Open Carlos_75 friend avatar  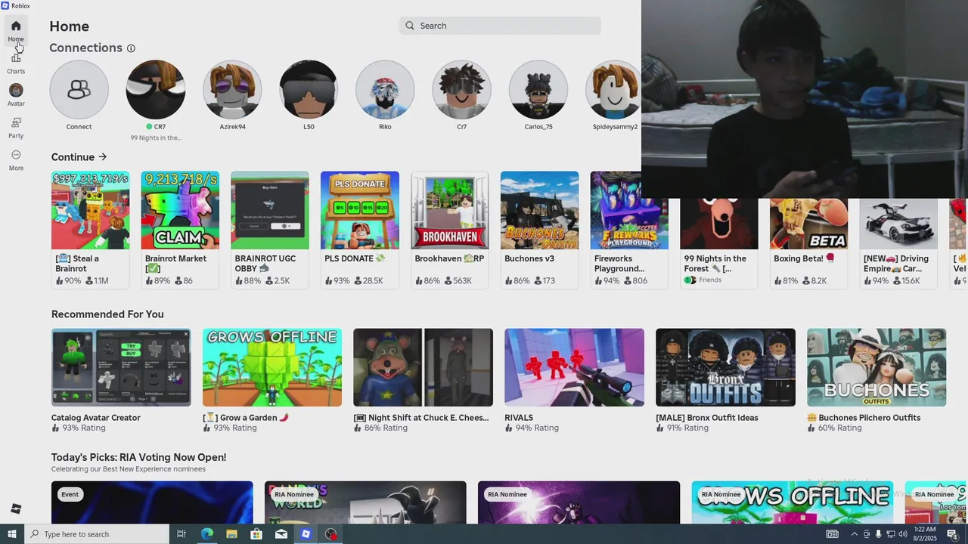[538, 90]
